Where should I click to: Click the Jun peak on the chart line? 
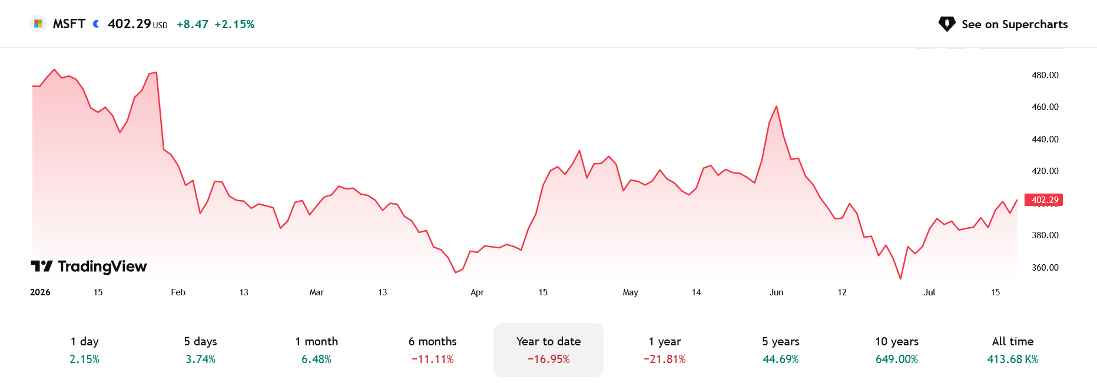pyautogui.click(x=777, y=106)
